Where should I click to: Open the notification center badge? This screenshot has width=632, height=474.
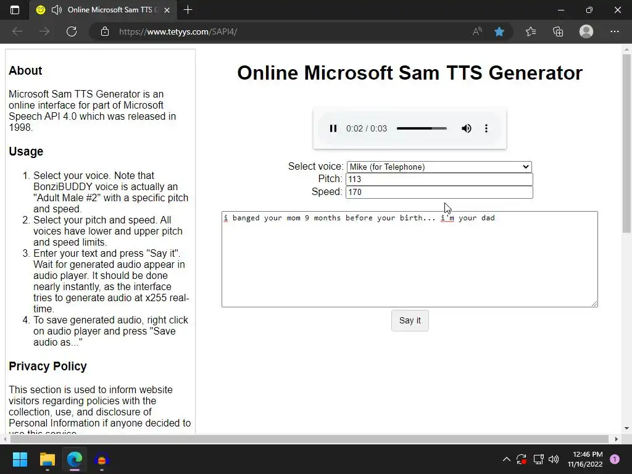coord(615,459)
